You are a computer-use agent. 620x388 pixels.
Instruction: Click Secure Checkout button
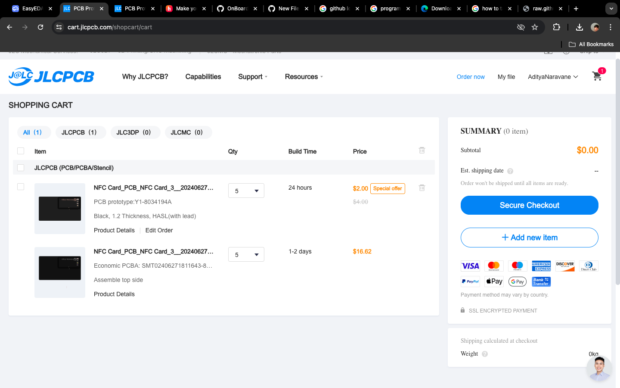click(530, 205)
